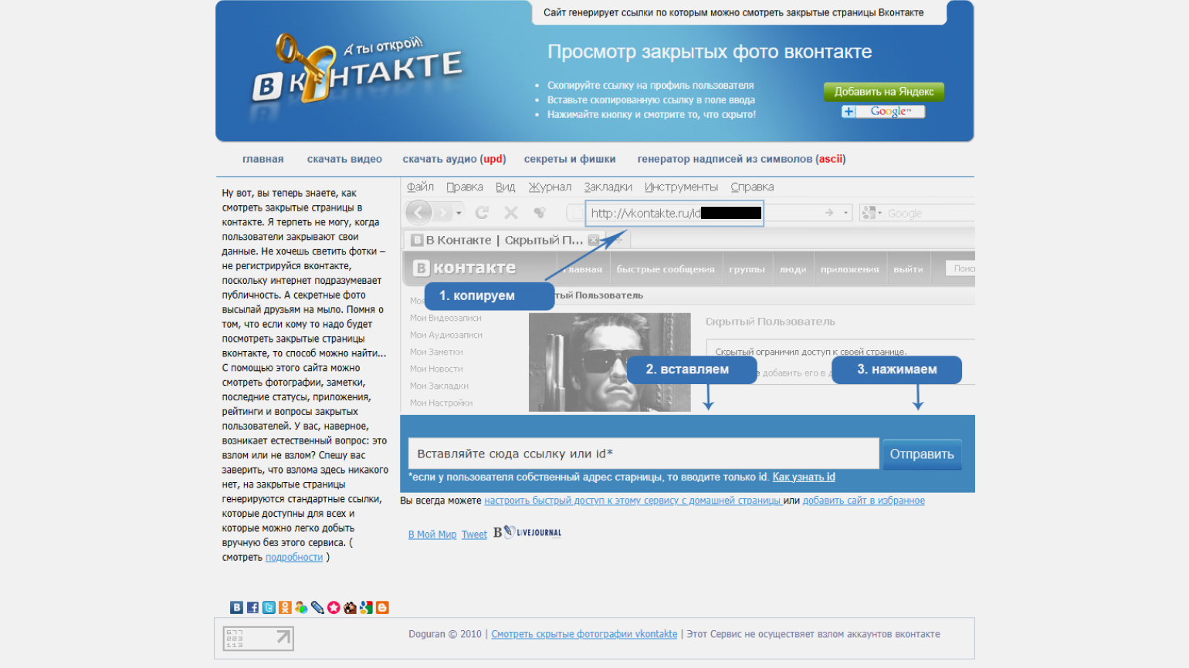The height and width of the screenshot is (668, 1189).
Task: Click the link or id input field
Action: pyautogui.click(x=643, y=454)
